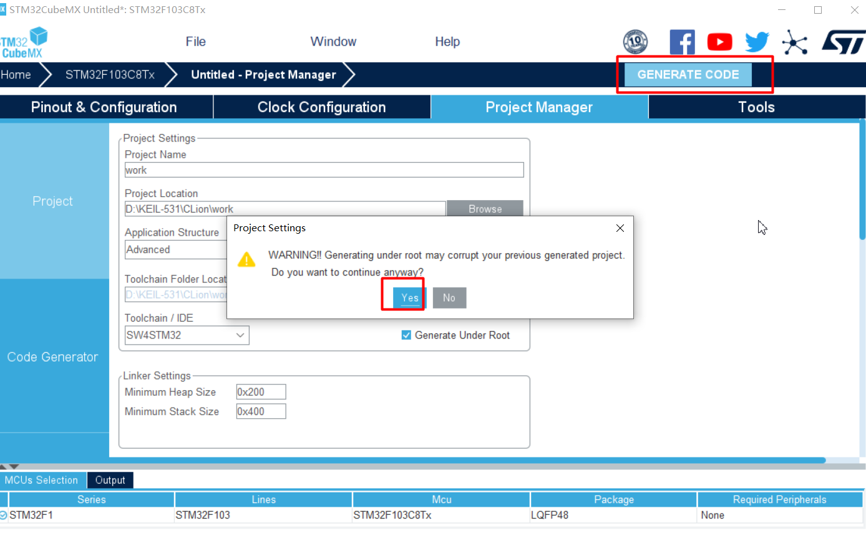Select the STM32F1 series cell
This screenshot has height=536, width=866.
tap(92, 515)
